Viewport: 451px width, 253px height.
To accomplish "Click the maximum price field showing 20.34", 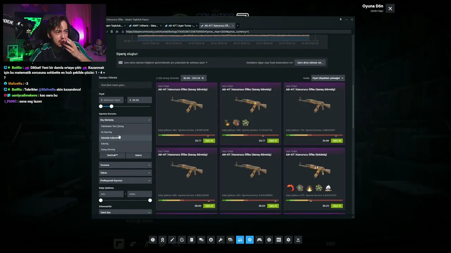I will click(140, 100).
